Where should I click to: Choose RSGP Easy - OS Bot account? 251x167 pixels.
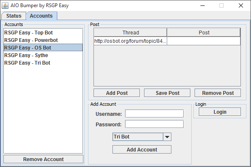click(x=43, y=47)
